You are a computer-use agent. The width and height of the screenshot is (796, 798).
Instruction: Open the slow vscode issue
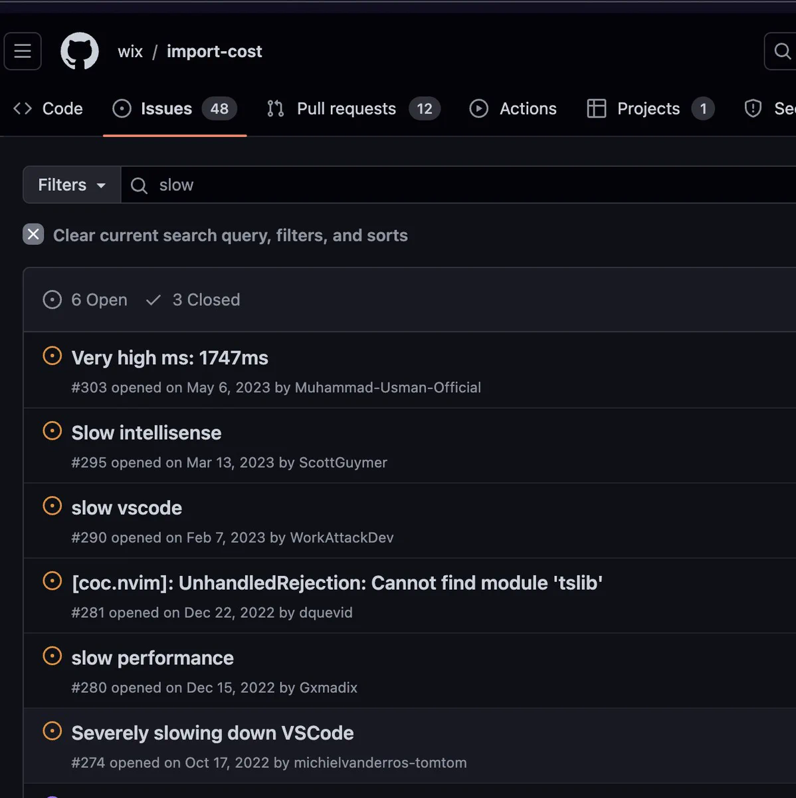click(x=126, y=508)
